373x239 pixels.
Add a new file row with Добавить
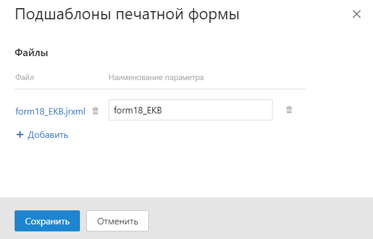click(x=42, y=135)
